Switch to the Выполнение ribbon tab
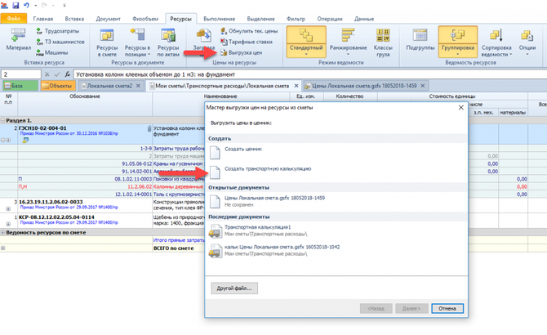Image resolution: width=547 pixels, height=335 pixels. coord(219,19)
